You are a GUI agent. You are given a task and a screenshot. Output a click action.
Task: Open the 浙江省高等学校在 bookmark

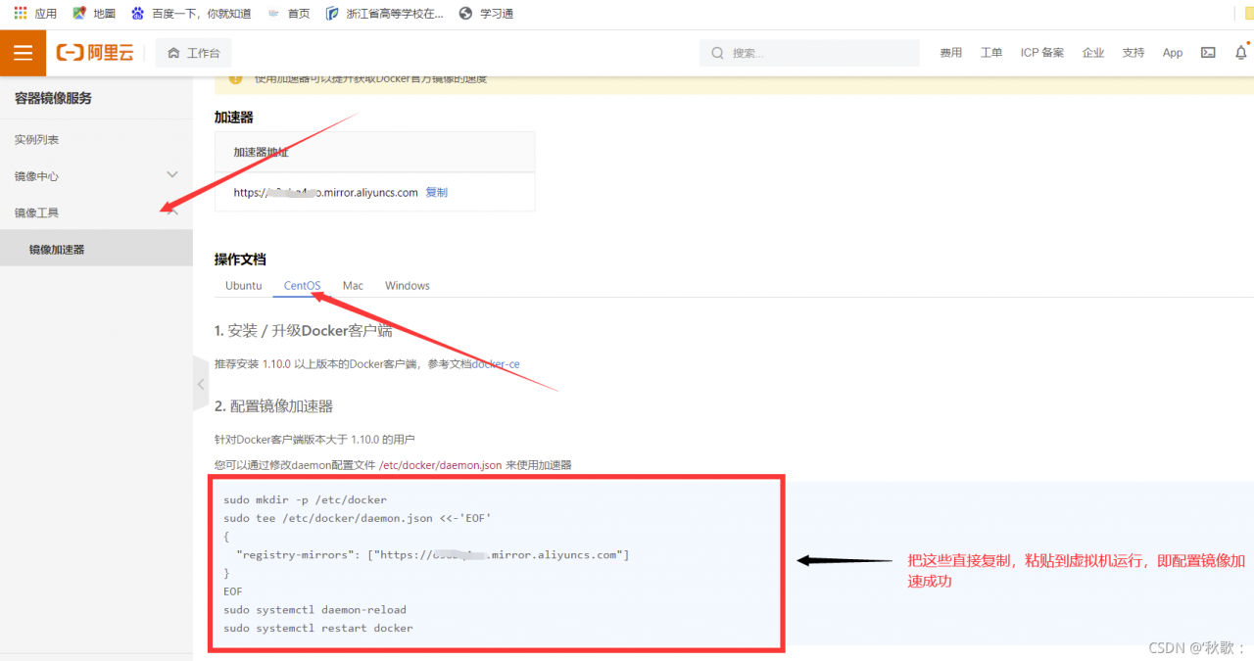384,14
